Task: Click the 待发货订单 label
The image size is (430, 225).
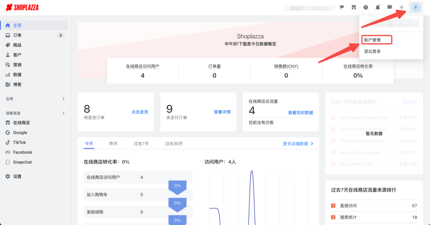Action: 94,118
